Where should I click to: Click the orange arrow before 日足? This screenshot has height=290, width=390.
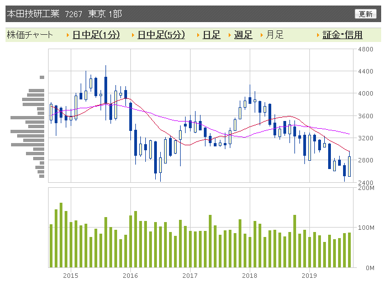tap(198, 35)
